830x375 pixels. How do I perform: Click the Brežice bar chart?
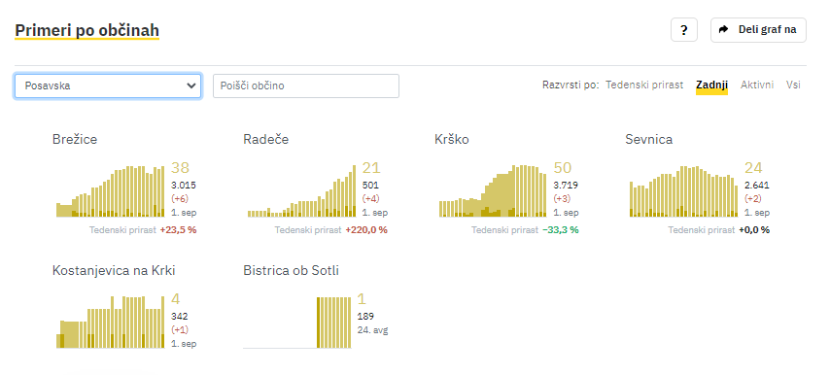tap(111, 191)
